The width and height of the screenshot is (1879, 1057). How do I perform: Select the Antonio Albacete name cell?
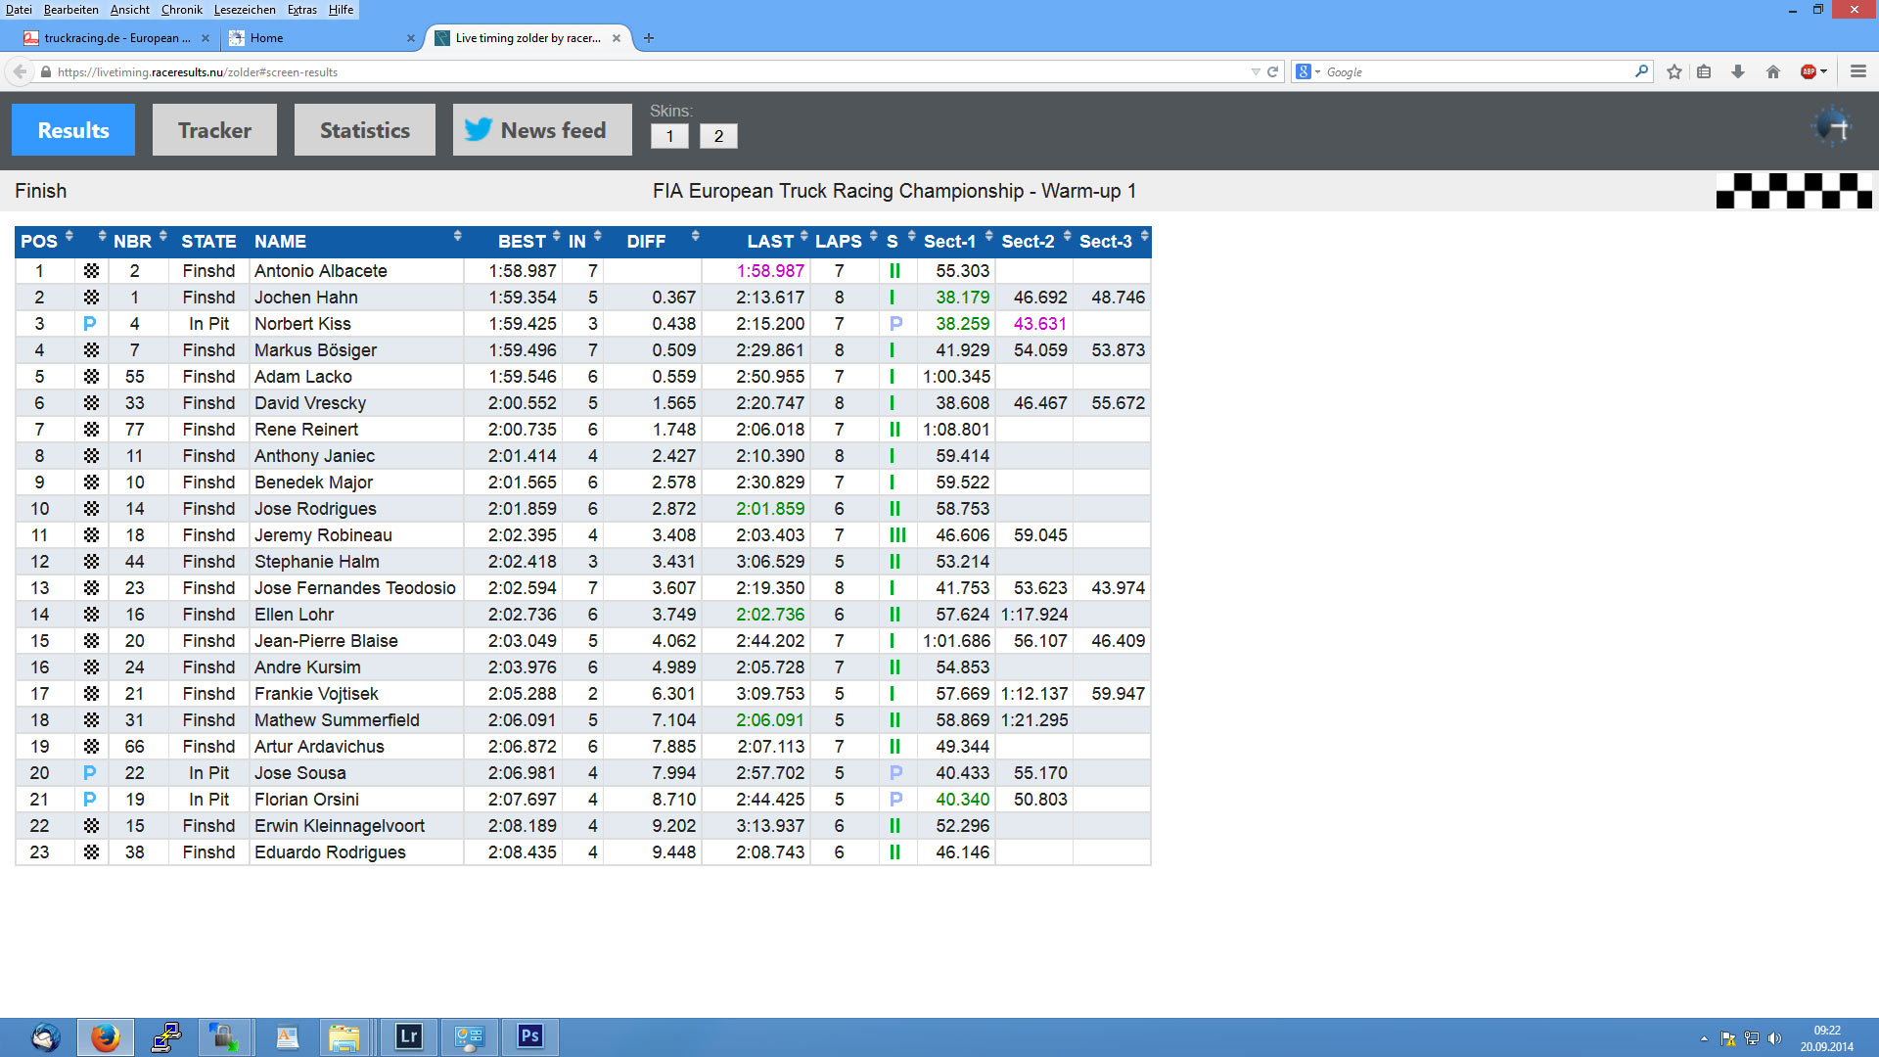356,271
